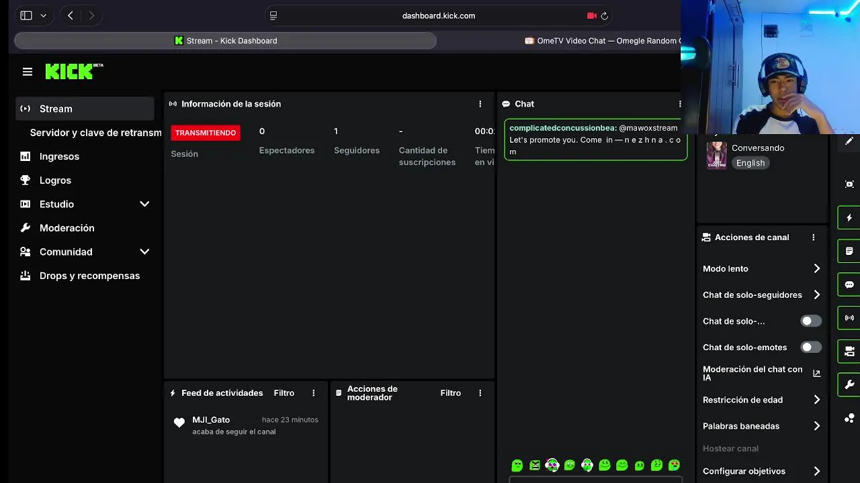This screenshot has width=860, height=483.
Task: Click the TRANSMITIENDO status badge
Action: (206, 133)
